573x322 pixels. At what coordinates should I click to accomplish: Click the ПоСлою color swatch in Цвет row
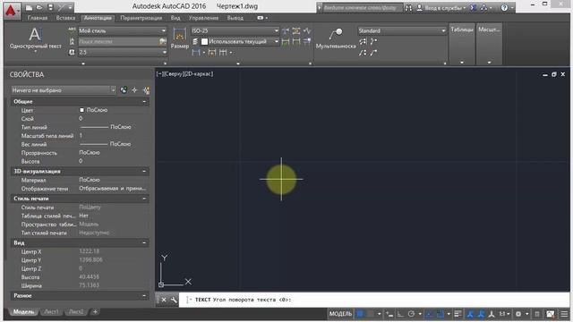coord(81,110)
